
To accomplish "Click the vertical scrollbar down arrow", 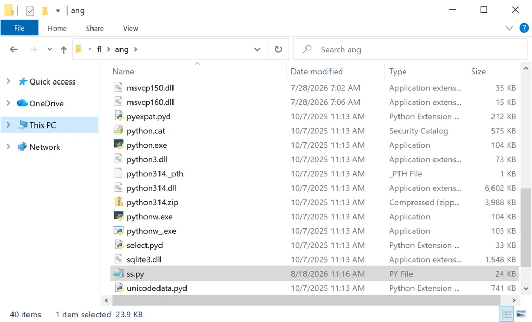I will [526, 289].
